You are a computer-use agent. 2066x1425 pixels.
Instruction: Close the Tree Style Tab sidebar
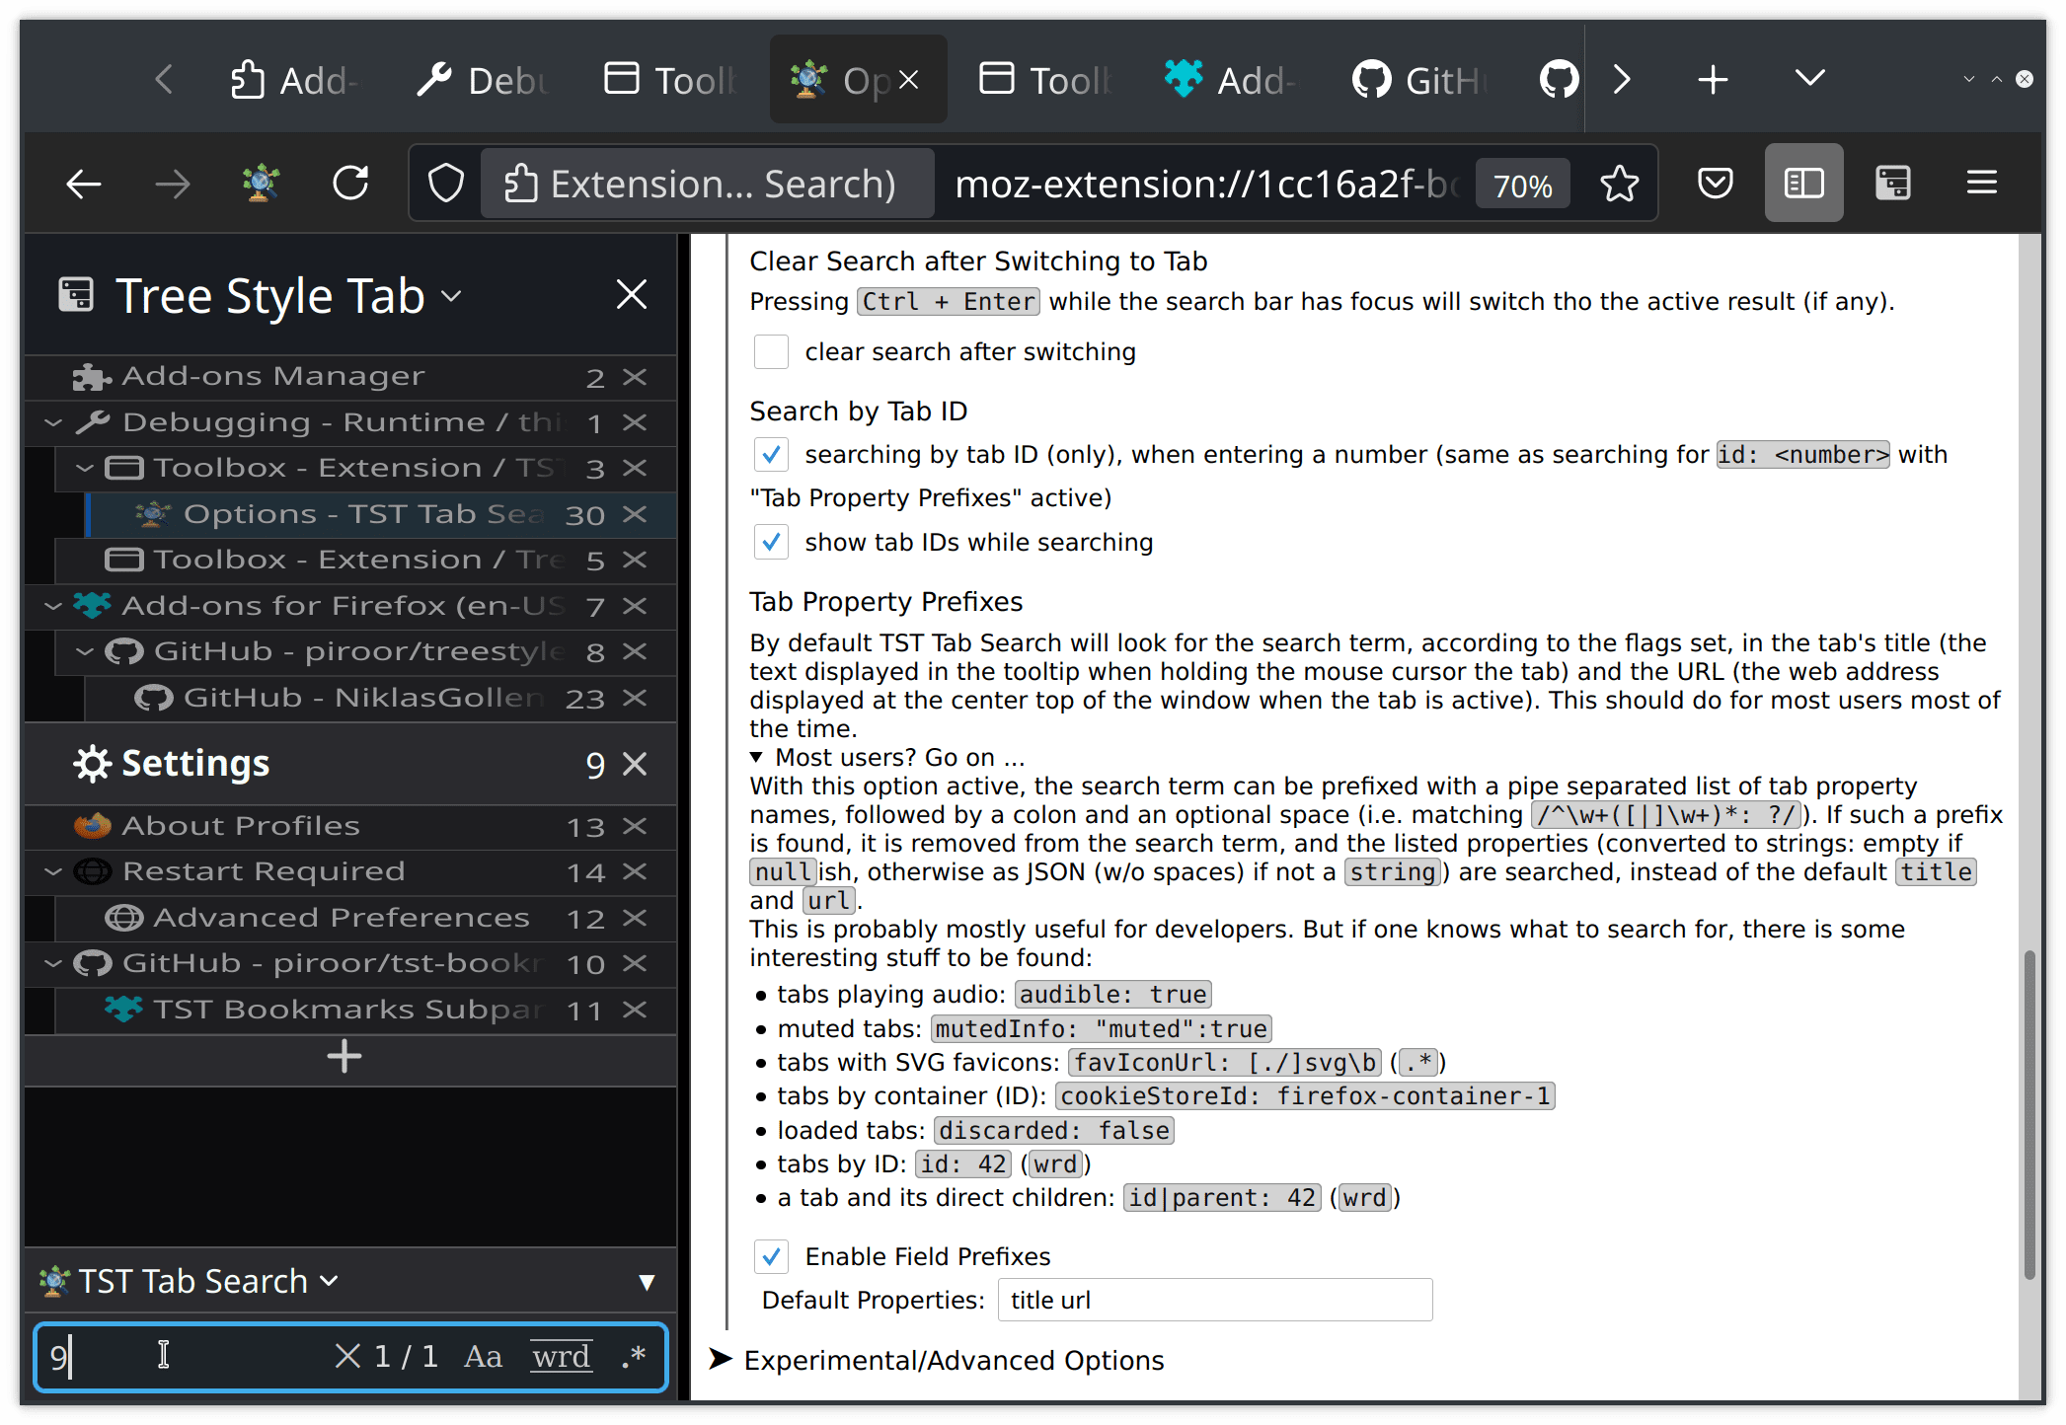coord(632,295)
